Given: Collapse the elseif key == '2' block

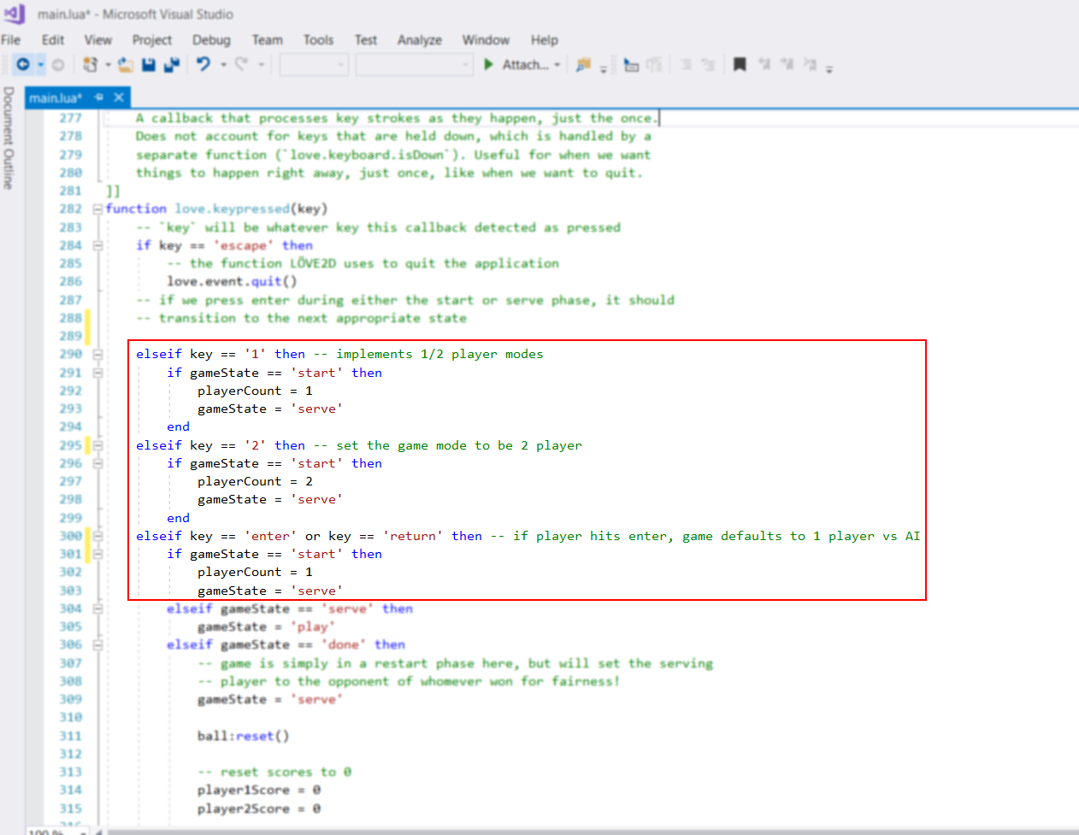Looking at the screenshot, I should coord(97,445).
